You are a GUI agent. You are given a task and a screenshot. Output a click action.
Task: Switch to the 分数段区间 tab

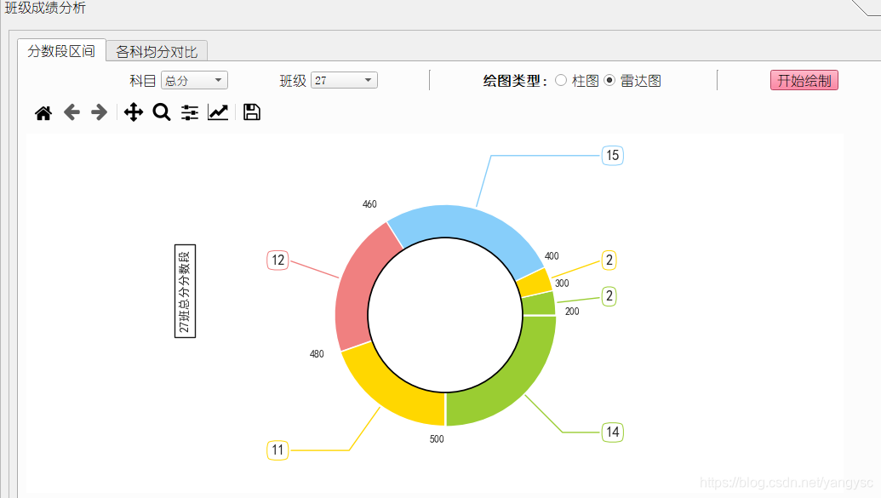tap(61, 51)
